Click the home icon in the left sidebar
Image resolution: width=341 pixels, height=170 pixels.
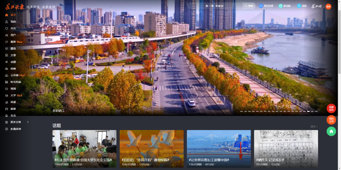pos(6,15)
